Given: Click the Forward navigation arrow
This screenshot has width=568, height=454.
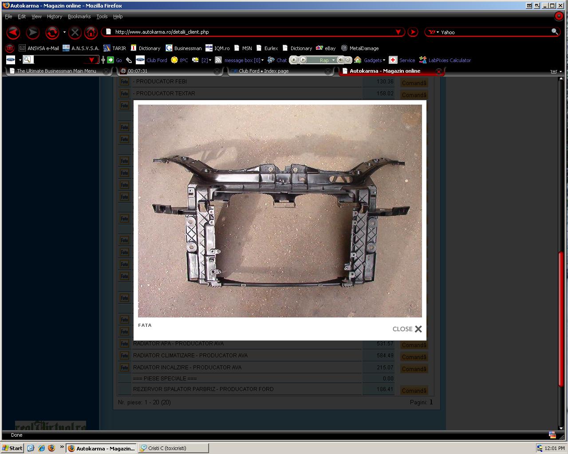Looking at the screenshot, I should click(32, 32).
